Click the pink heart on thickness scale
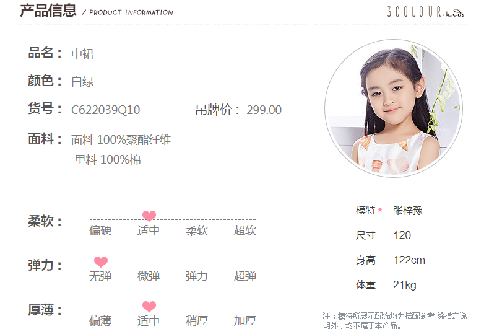The image size is (489, 334). 149,306
